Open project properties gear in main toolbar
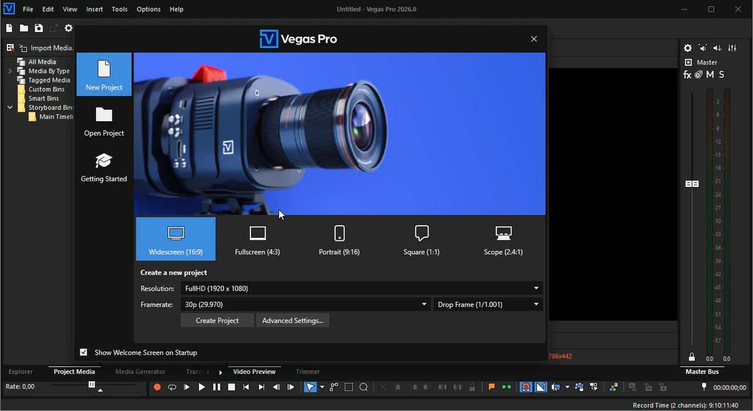The width and height of the screenshot is (753, 411). click(69, 28)
